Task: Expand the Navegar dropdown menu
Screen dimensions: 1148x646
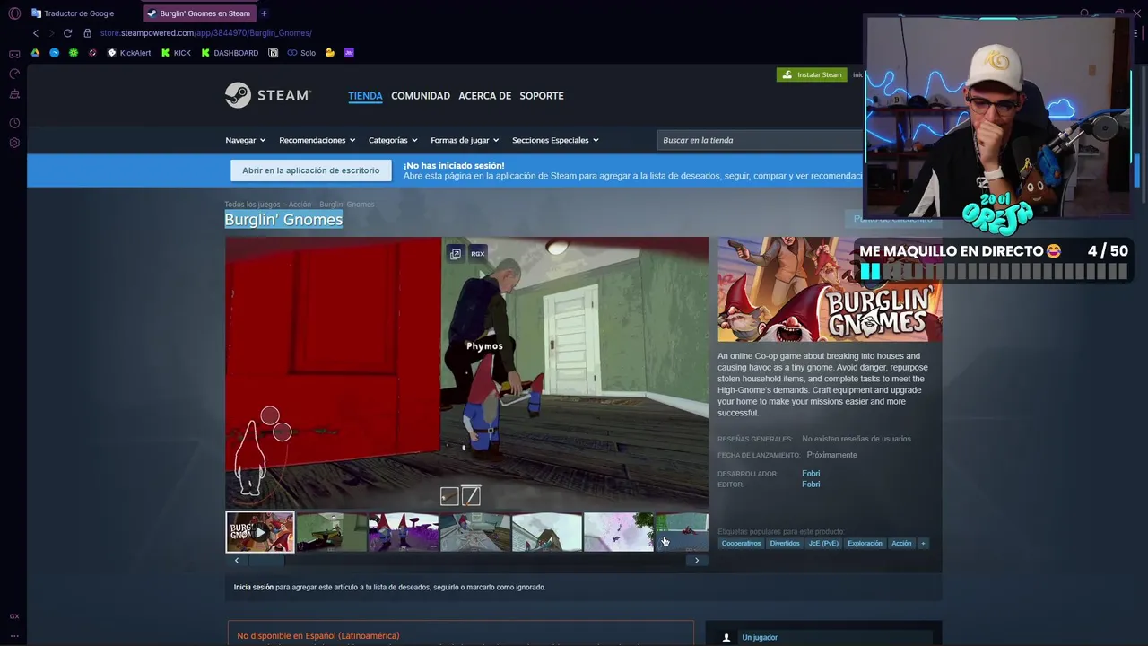Action: point(245,140)
